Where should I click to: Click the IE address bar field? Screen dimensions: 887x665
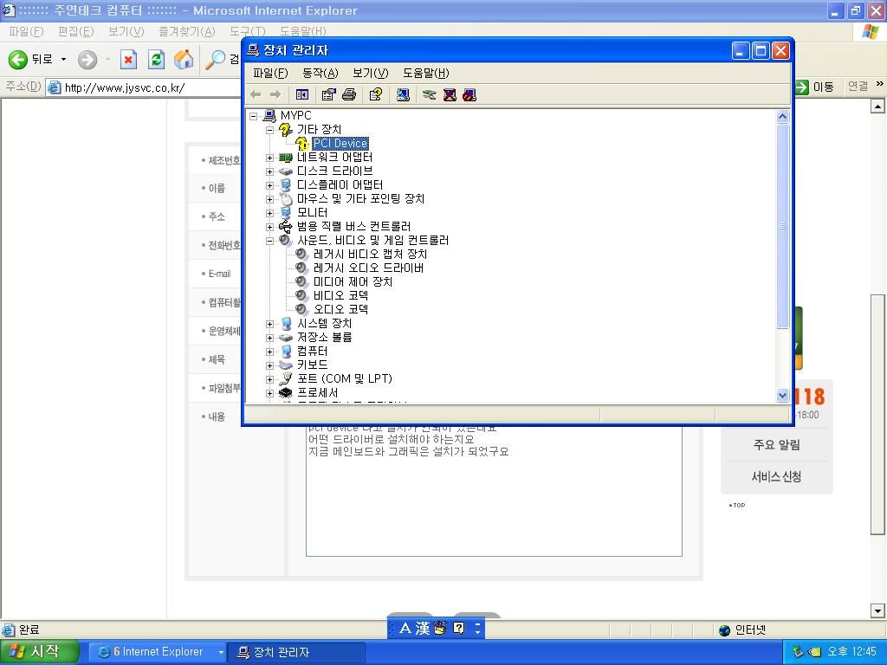416,87
